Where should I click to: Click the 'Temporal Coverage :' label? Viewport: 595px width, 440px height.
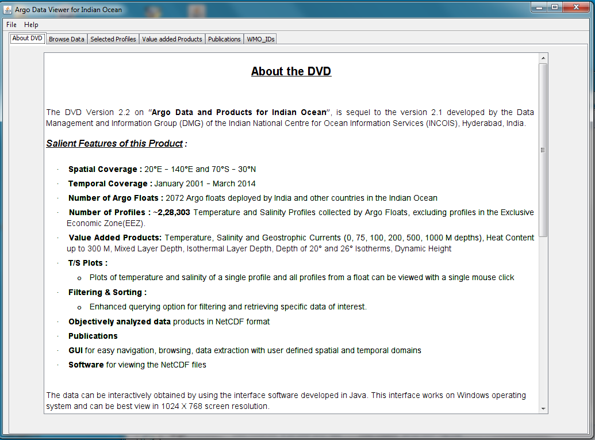point(110,183)
